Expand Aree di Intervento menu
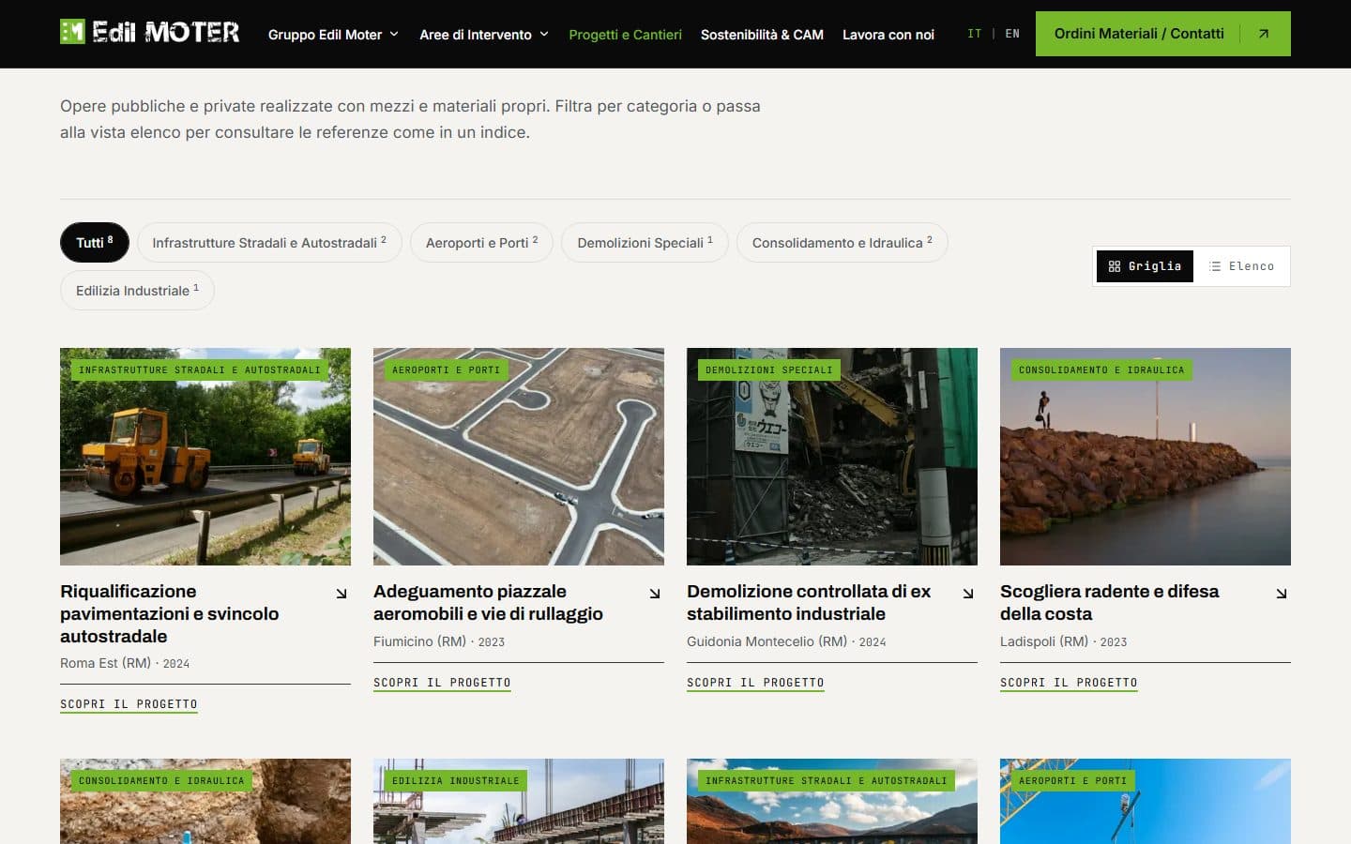1351x844 pixels. click(x=484, y=35)
